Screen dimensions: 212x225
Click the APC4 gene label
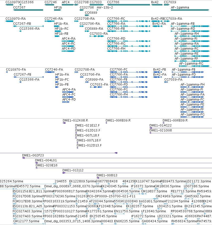66,2
